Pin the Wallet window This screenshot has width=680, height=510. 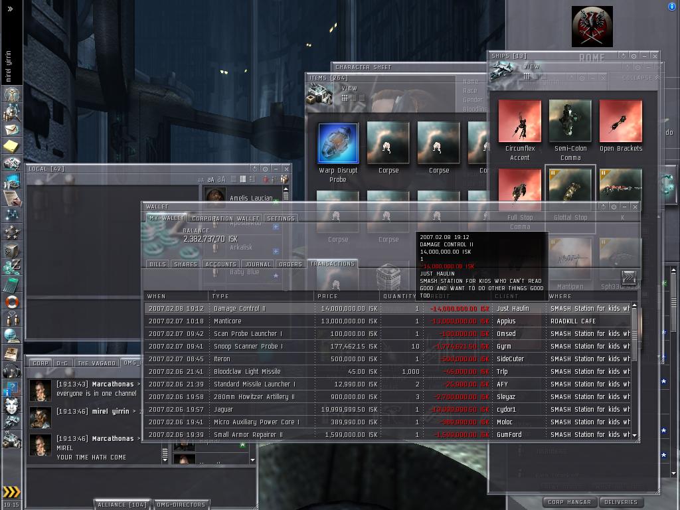(x=614, y=207)
